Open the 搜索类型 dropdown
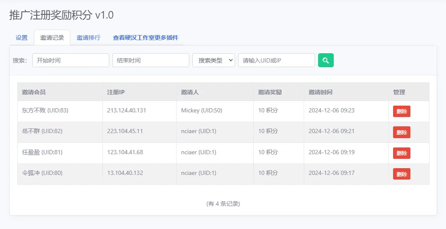446x229 pixels. (x=213, y=60)
